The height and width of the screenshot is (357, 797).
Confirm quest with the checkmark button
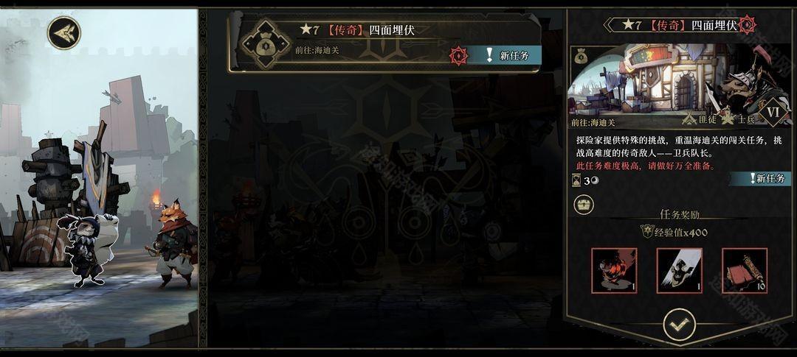pos(680,324)
